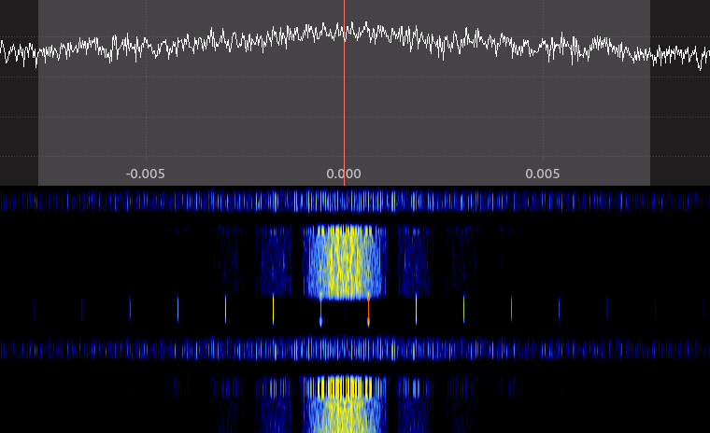Click the 0.000 frequency axis label
The width and height of the screenshot is (710, 433).
344,174
